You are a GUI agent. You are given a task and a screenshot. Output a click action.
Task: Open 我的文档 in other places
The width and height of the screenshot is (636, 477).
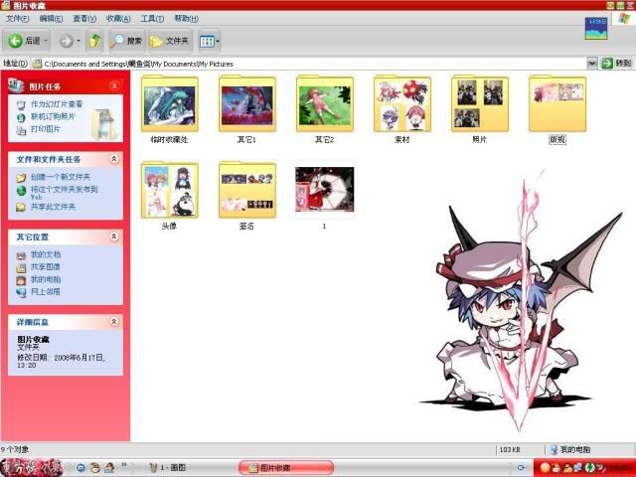click(46, 254)
